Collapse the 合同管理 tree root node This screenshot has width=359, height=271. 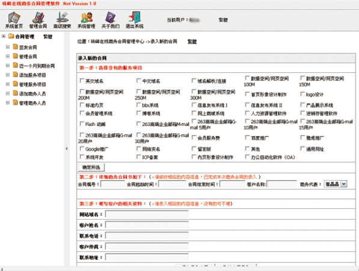click(4, 36)
